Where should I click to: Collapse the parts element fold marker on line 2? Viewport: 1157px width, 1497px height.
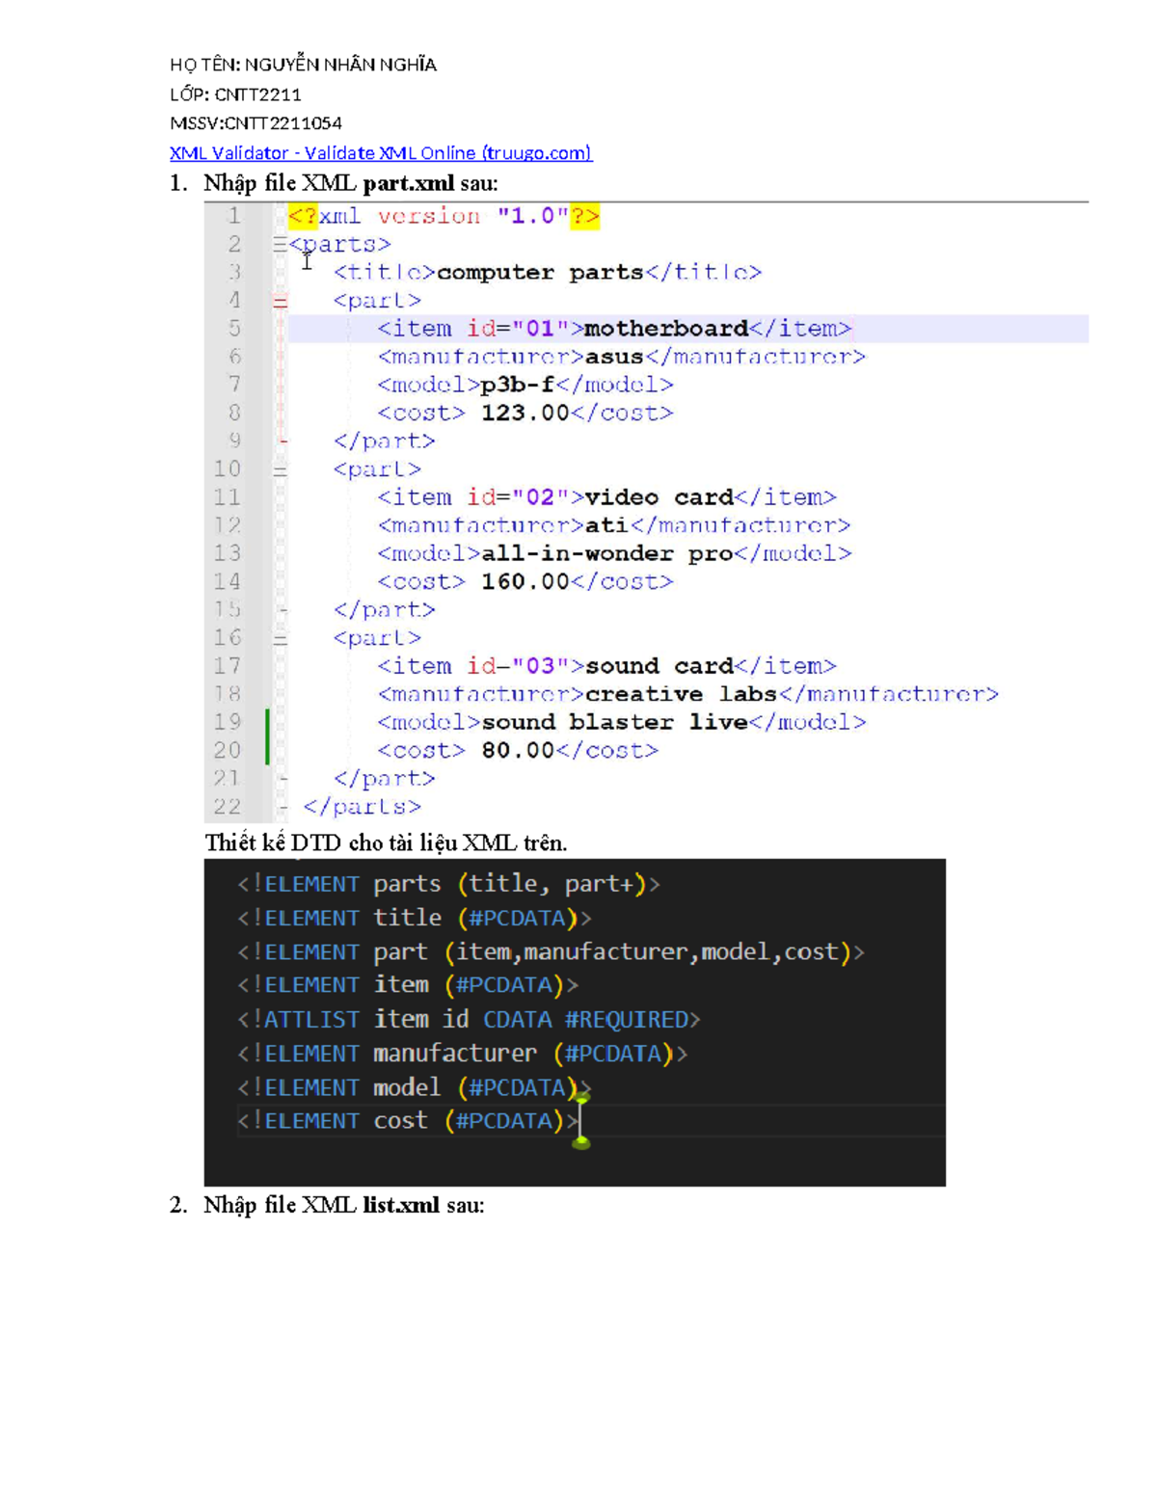[280, 245]
